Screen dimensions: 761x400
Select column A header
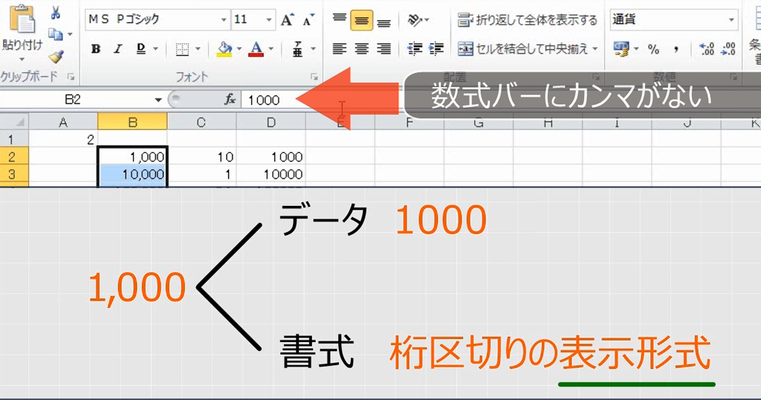[x=63, y=123]
